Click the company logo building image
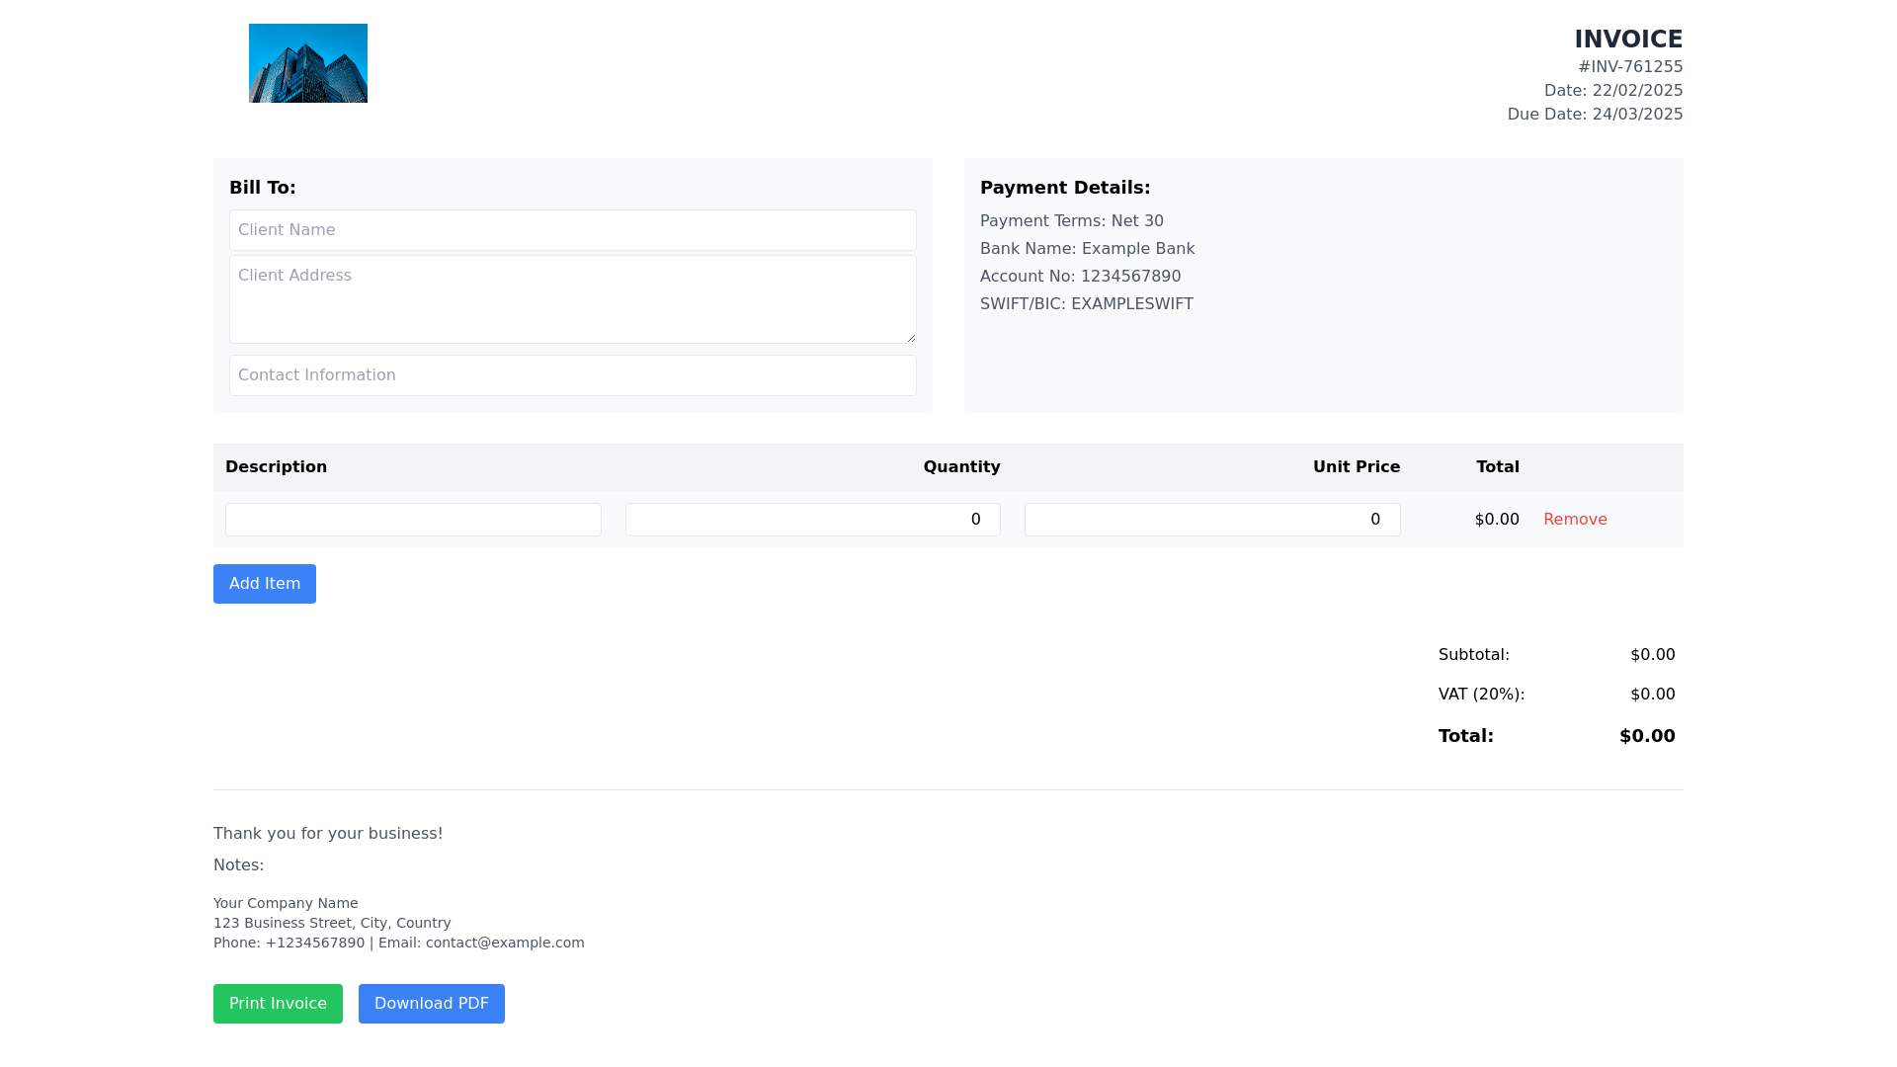Image resolution: width=1897 pixels, height=1067 pixels. tap(307, 63)
